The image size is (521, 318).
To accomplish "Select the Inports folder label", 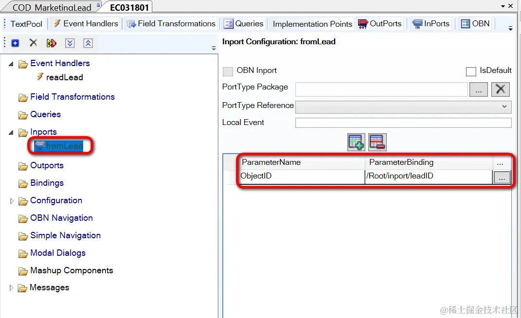I will tap(43, 132).
